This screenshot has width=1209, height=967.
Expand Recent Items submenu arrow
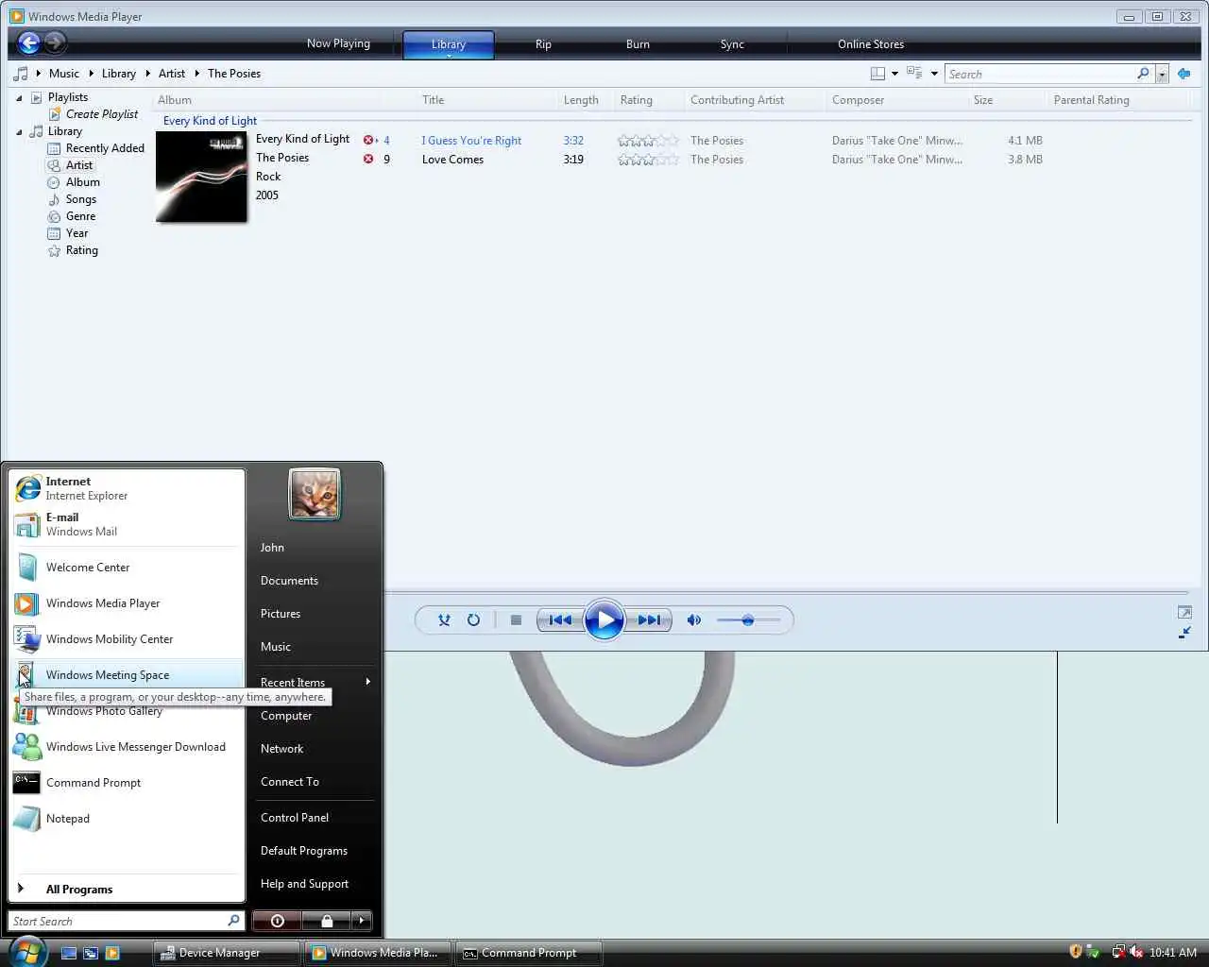pyautogui.click(x=367, y=682)
